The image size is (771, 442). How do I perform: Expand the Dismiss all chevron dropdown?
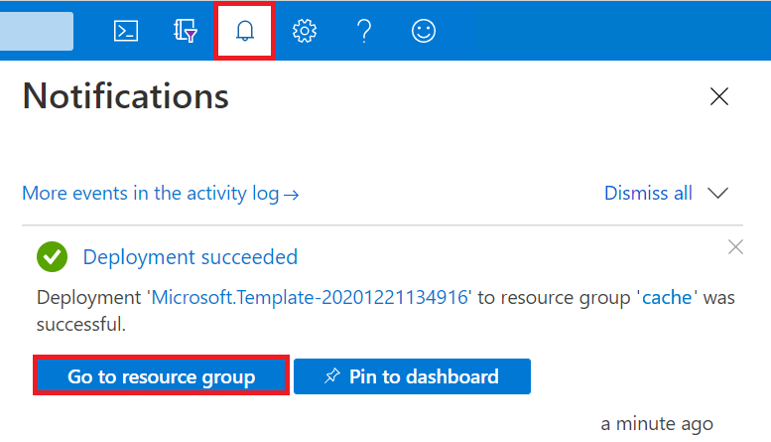click(717, 193)
